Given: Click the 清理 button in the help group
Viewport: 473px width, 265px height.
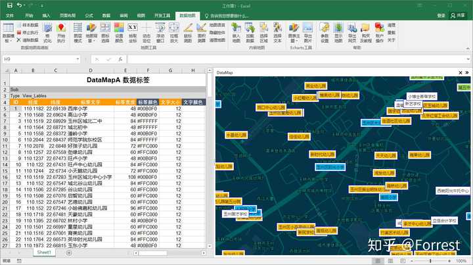Looking at the screenshot, I should 392,25.
